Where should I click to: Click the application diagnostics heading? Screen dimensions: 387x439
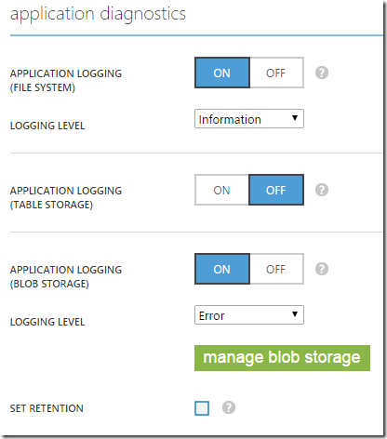coord(98,15)
